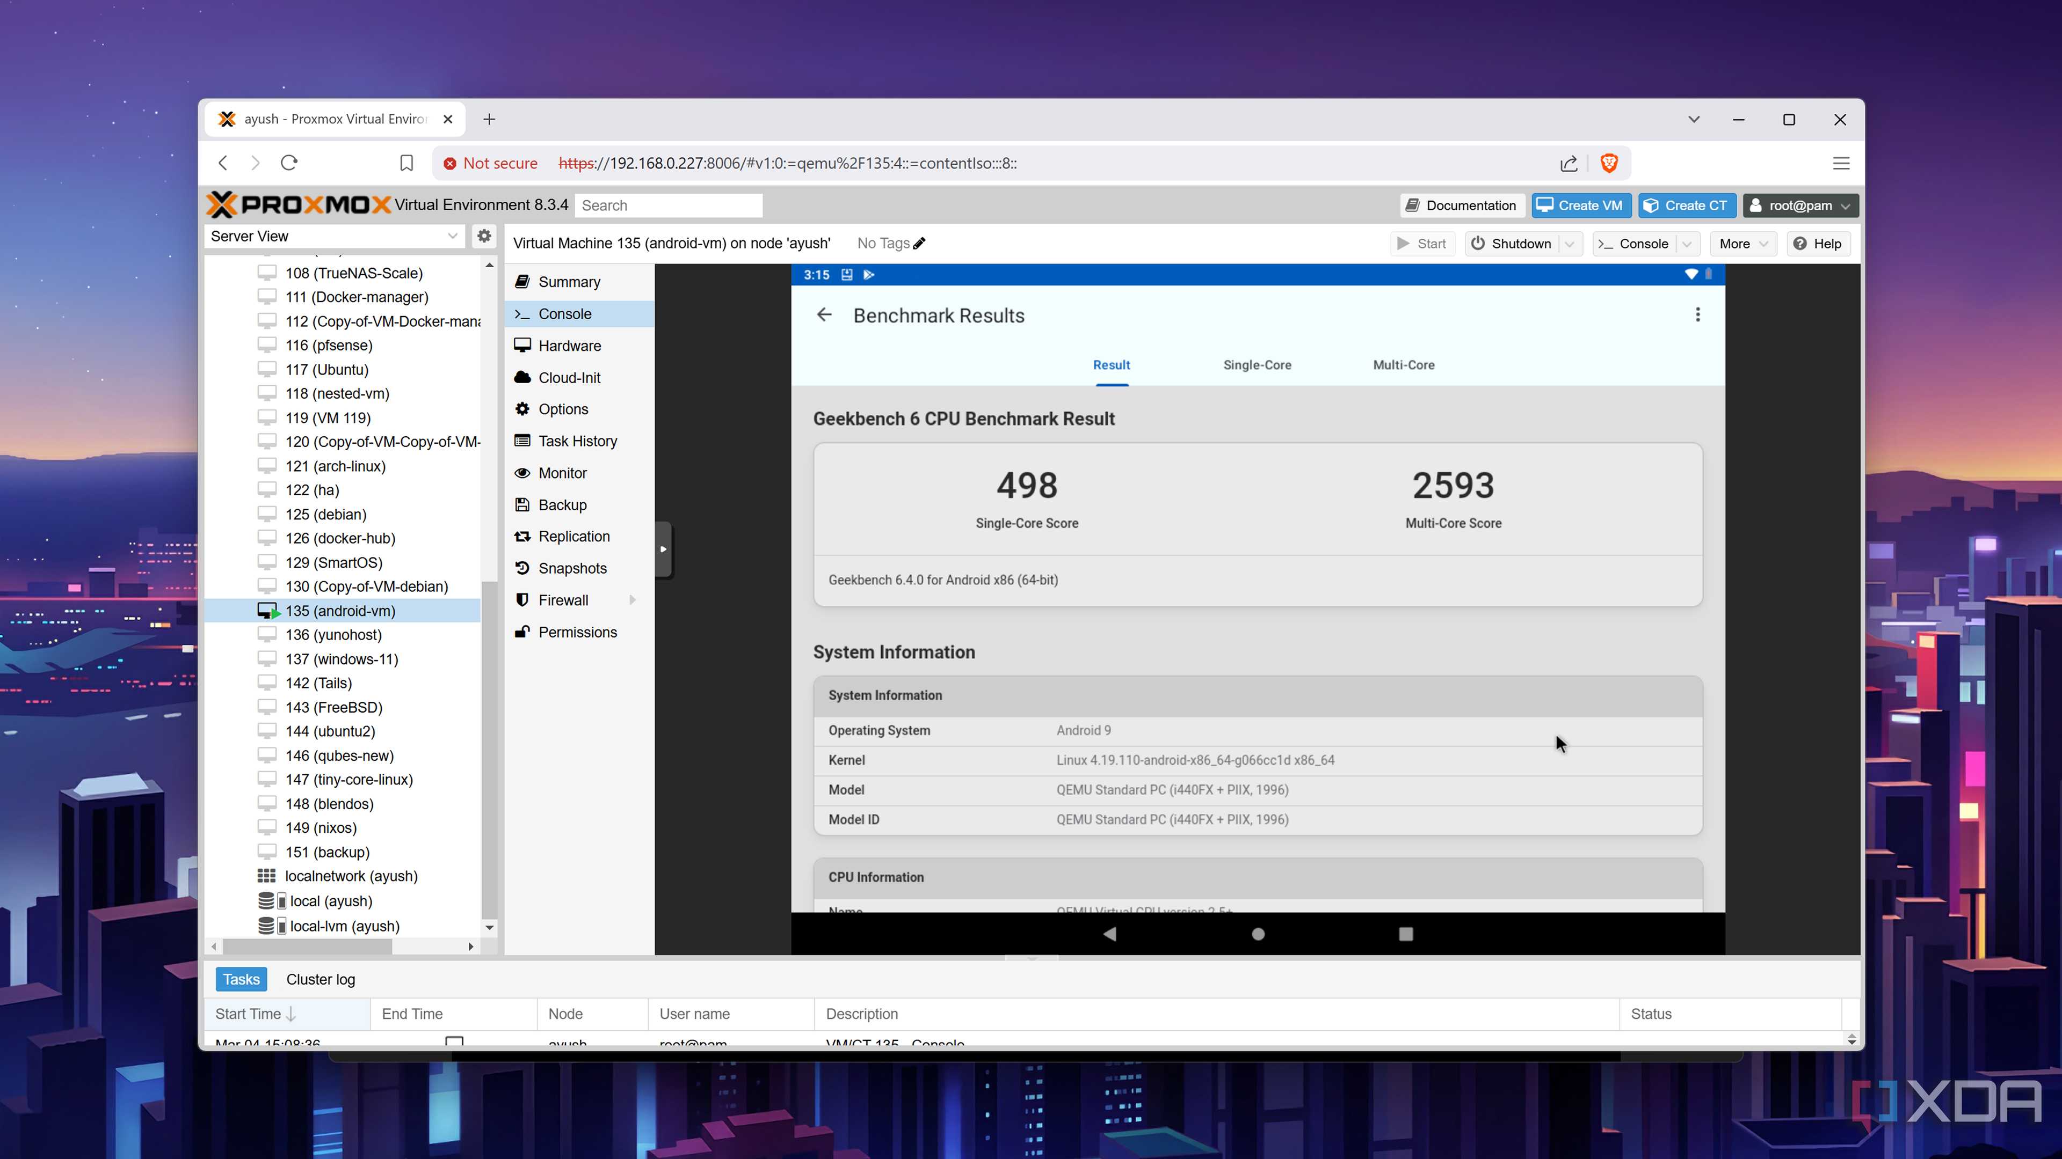Switch to the Single-Core tab

(1257, 365)
